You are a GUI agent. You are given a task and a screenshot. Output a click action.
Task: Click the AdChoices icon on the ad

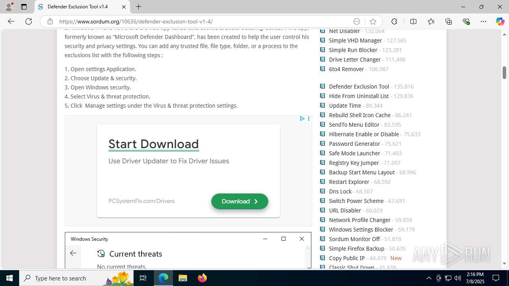[302, 119]
